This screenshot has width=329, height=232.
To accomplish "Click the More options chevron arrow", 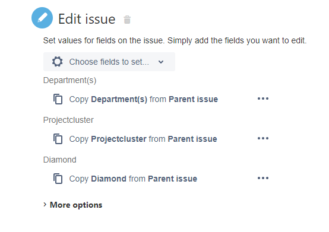I will 45,205.
